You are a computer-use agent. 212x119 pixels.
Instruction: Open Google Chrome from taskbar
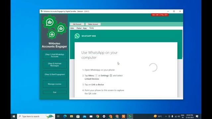[97, 116]
